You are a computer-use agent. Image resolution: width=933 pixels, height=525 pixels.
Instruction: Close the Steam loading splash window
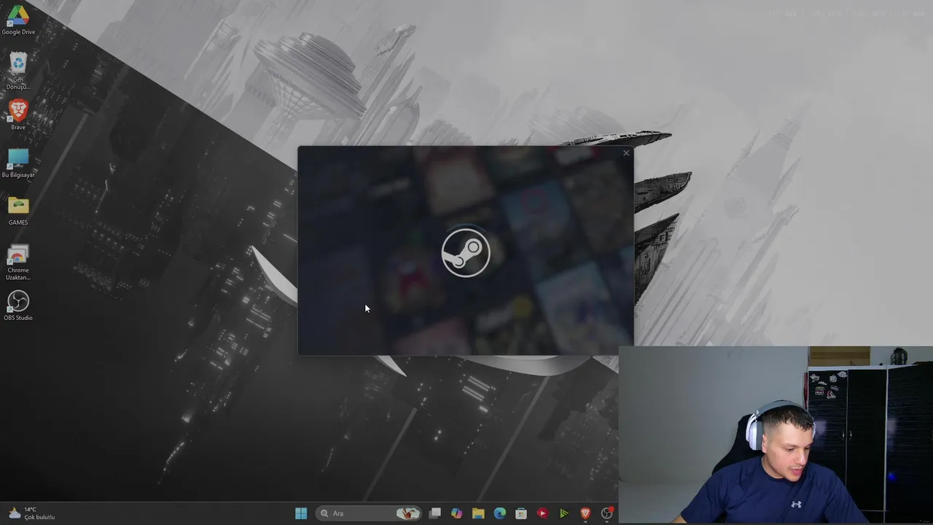coord(626,153)
